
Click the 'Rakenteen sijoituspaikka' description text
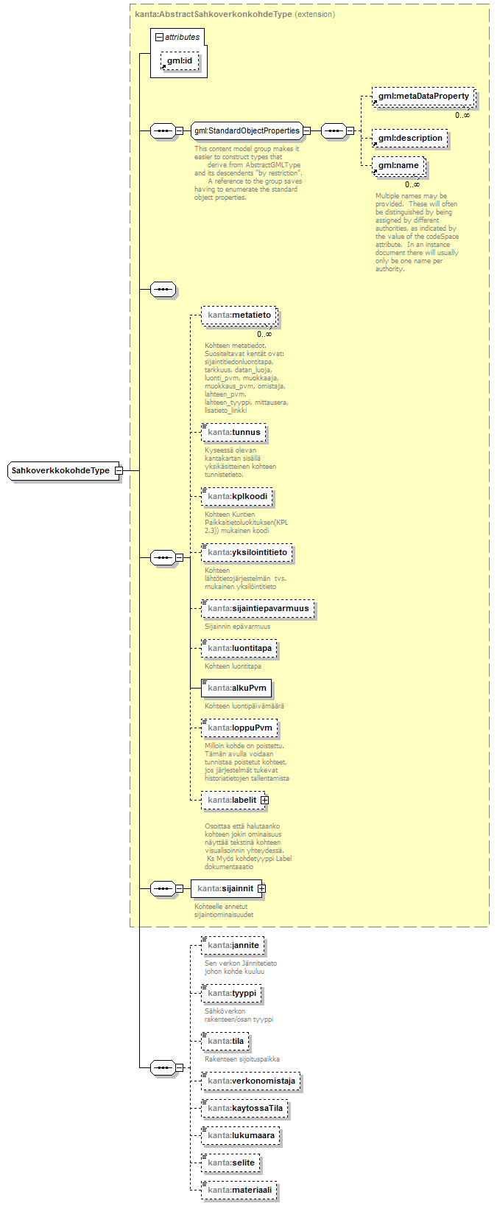(242, 1059)
